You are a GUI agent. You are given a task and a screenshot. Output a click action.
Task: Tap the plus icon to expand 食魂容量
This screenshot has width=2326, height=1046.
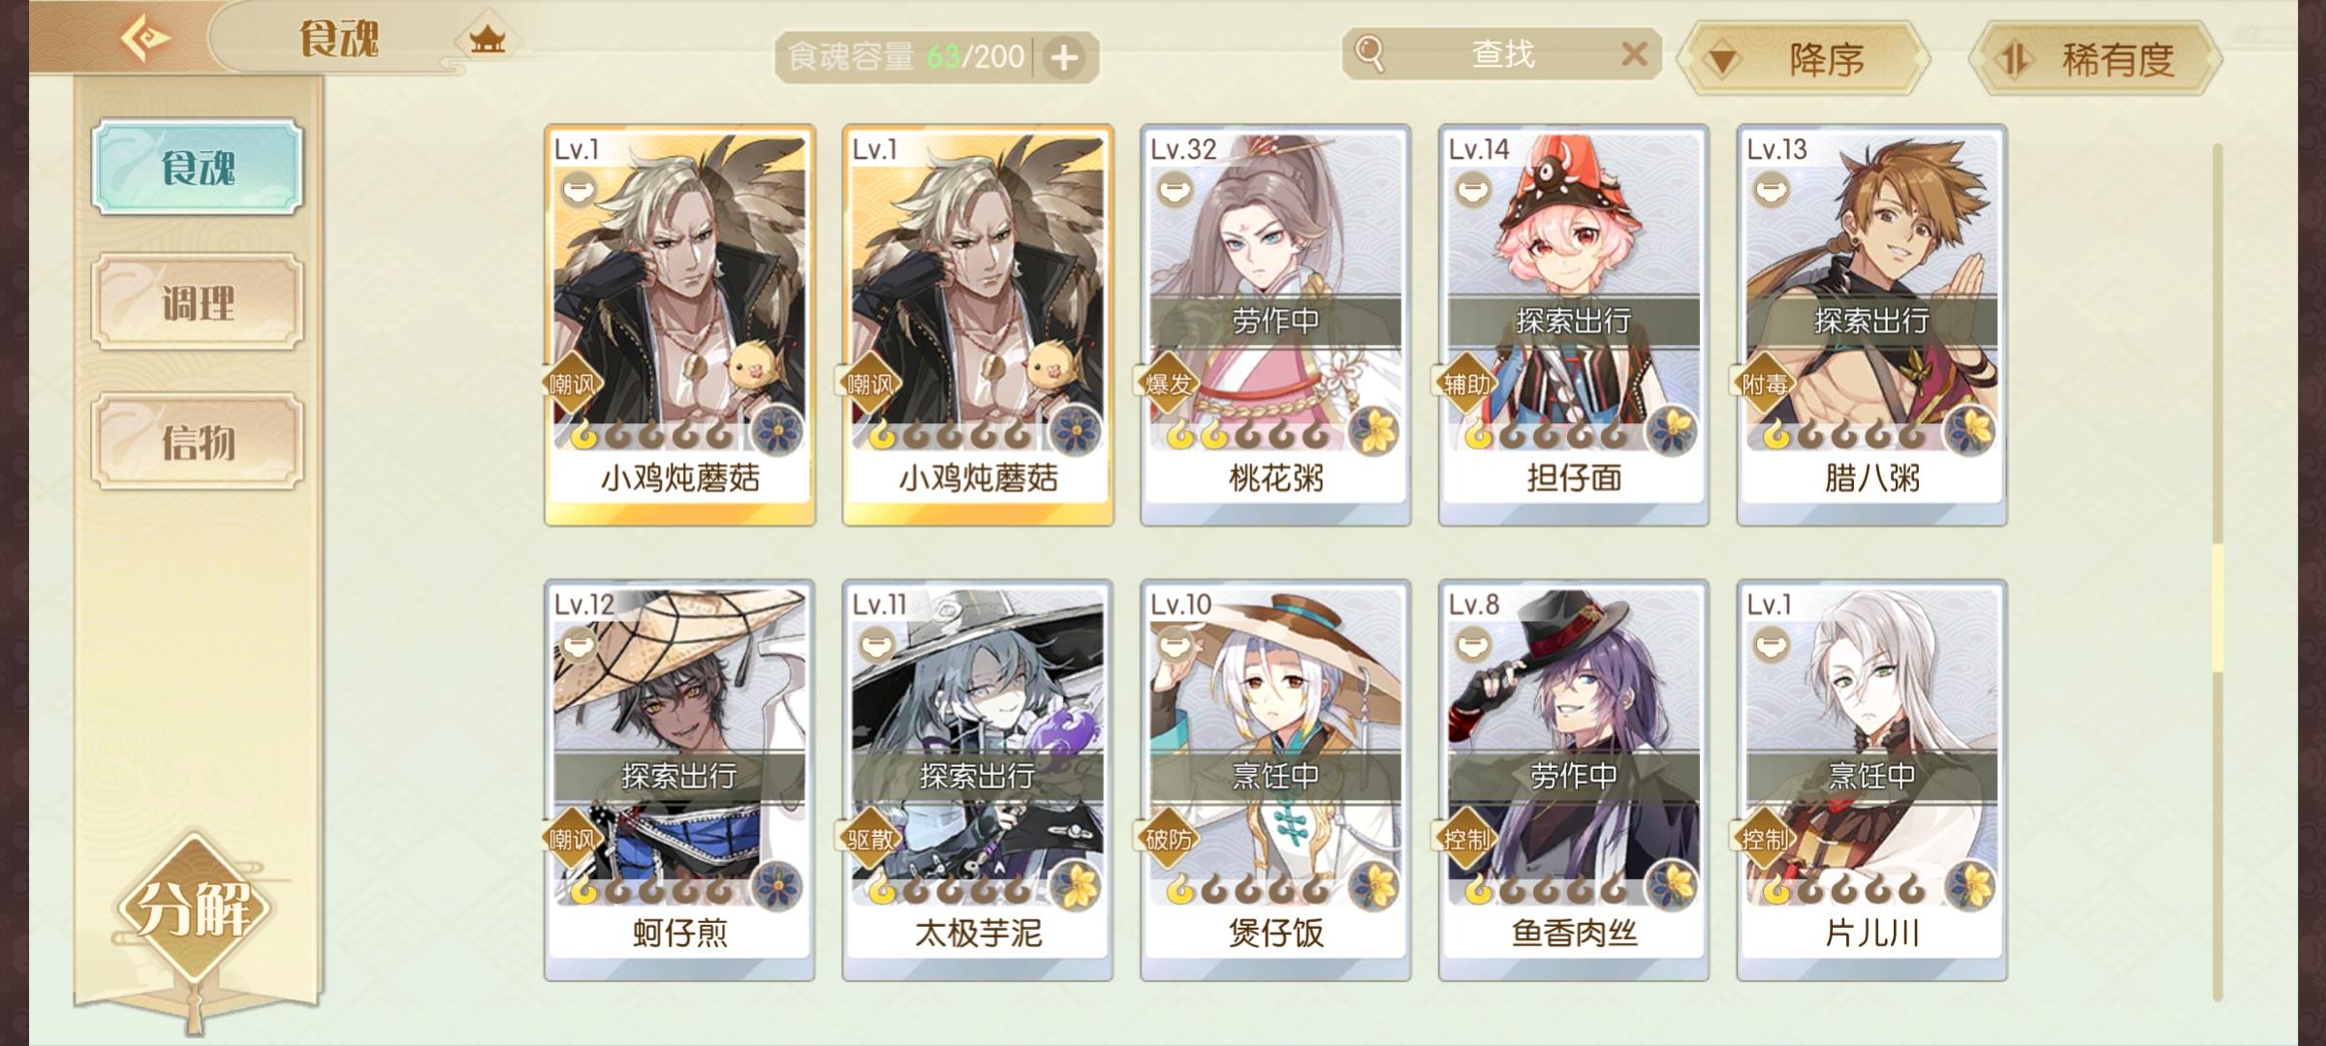(x=1064, y=58)
